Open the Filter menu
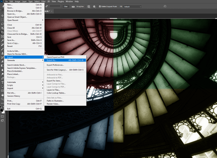This screenshot has width=217, height=158. pyautogui.click(x=43, y=1)
